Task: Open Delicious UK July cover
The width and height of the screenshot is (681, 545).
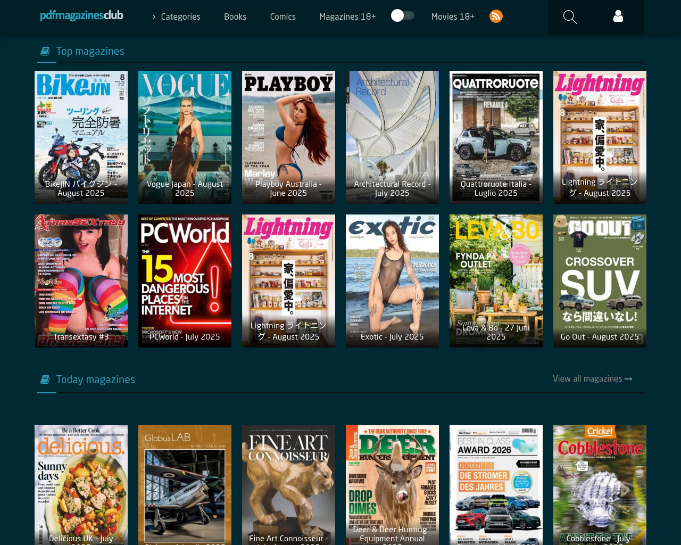Action: pos(81,485)
